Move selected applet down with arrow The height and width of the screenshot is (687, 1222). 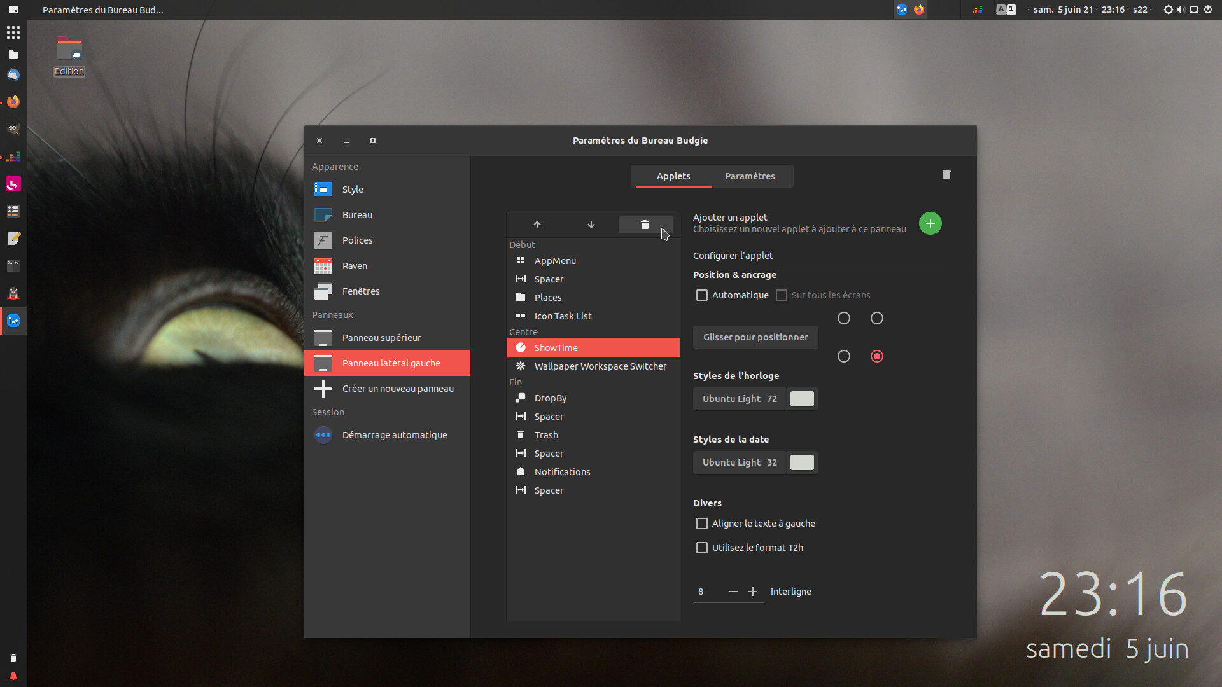pos(591,225)
